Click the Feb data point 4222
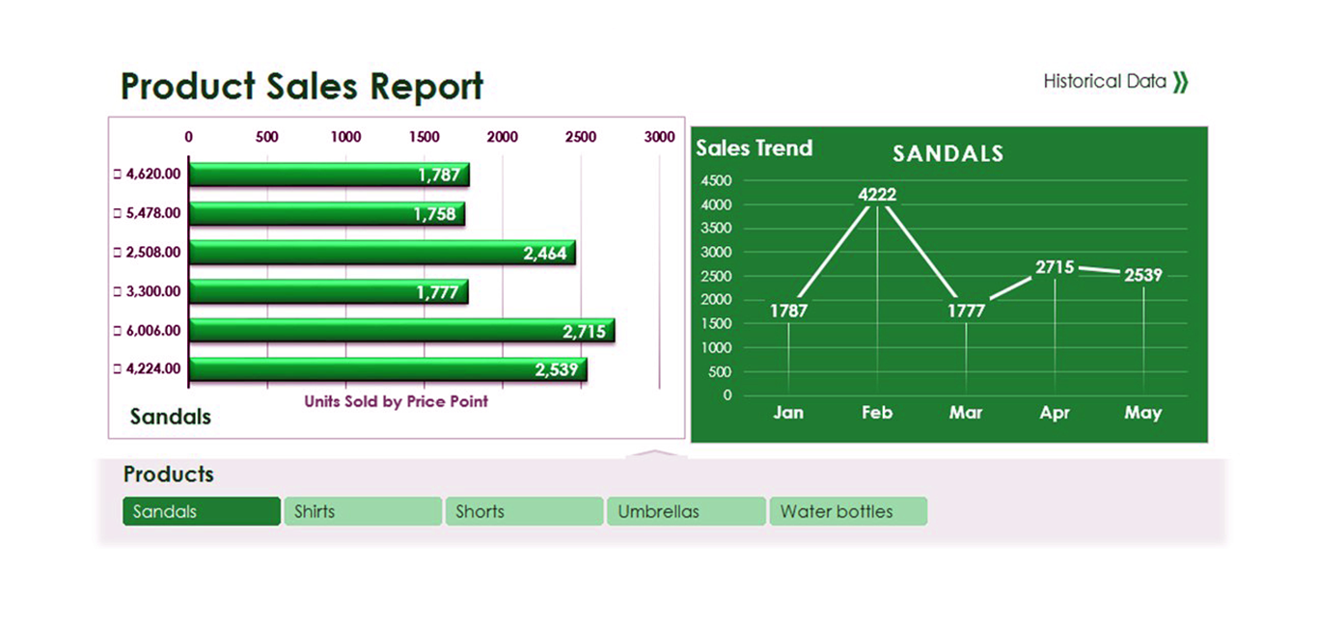This screenshot has height=625, width=1318. [877, 195]
